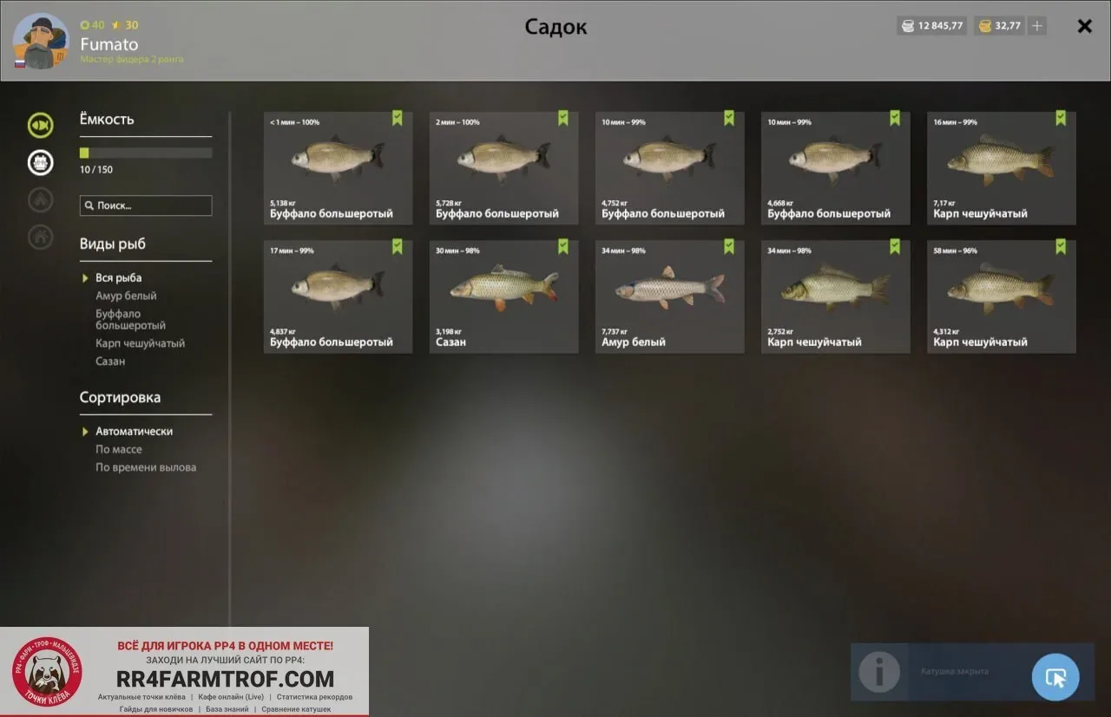Select Автоматически sorting option
The width and height of the screenshot is (1111, 717).
point(134,431)
